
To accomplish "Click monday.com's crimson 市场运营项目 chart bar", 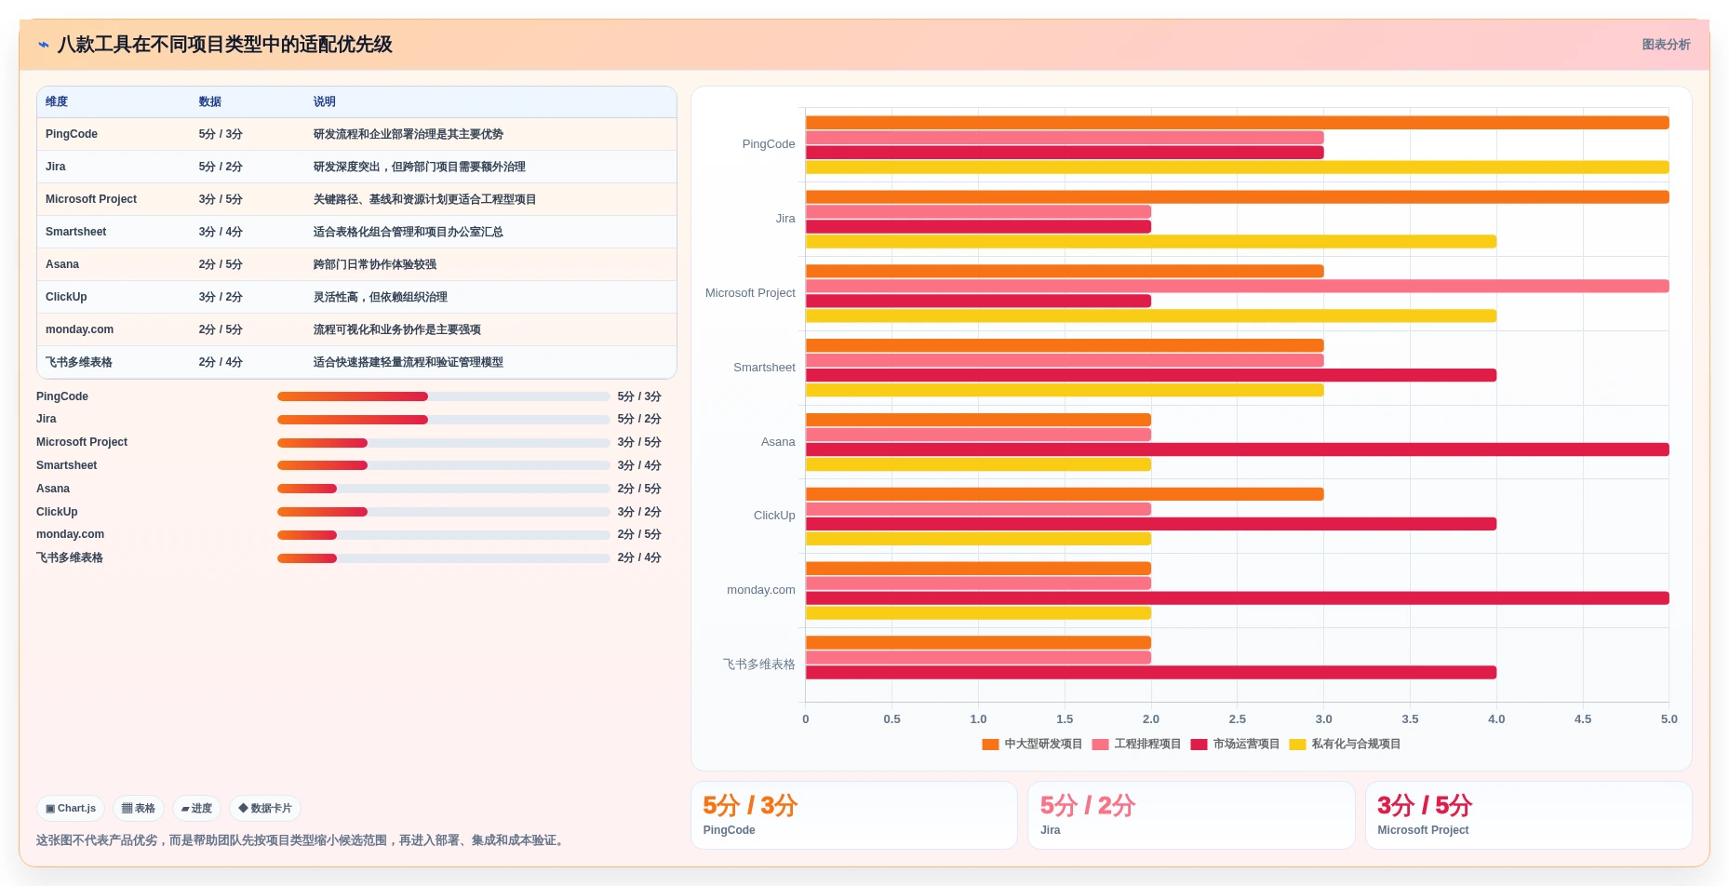I will [1237, 598].
